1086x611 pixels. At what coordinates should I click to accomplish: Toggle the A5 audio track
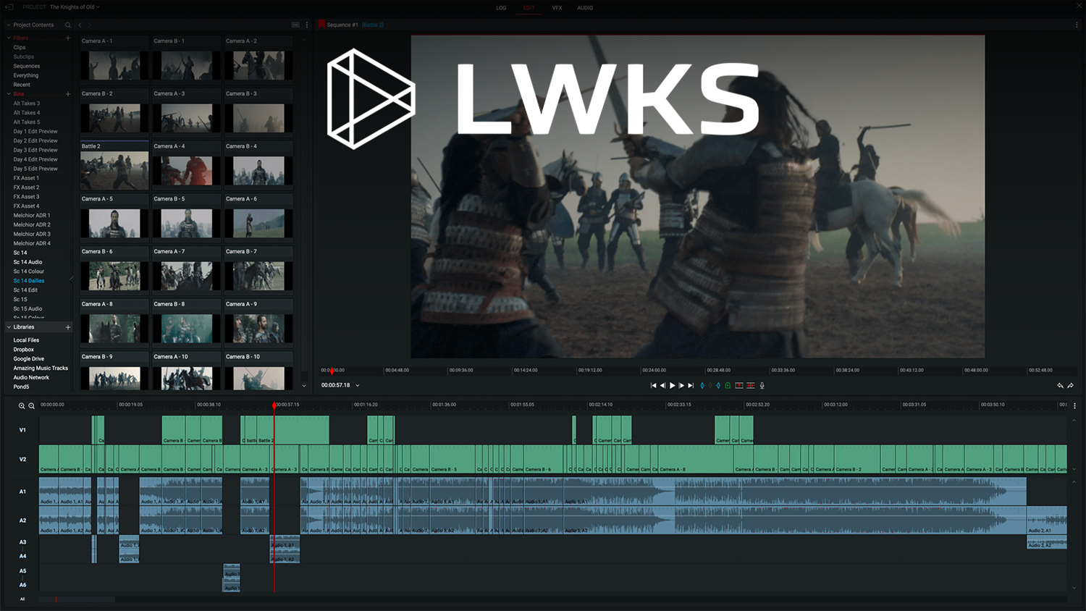coord(22,571)
